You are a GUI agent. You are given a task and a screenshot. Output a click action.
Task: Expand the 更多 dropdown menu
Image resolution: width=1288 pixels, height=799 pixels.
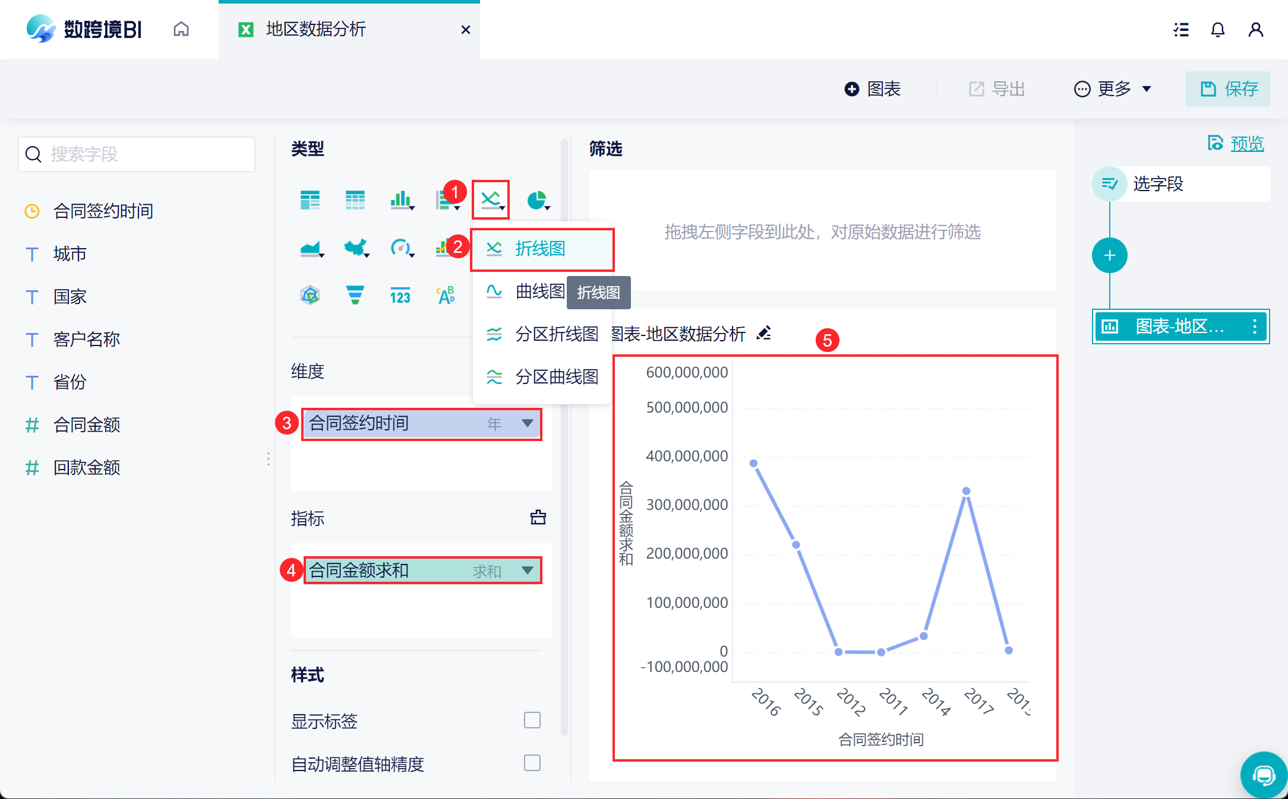[x=1113, y=89]
